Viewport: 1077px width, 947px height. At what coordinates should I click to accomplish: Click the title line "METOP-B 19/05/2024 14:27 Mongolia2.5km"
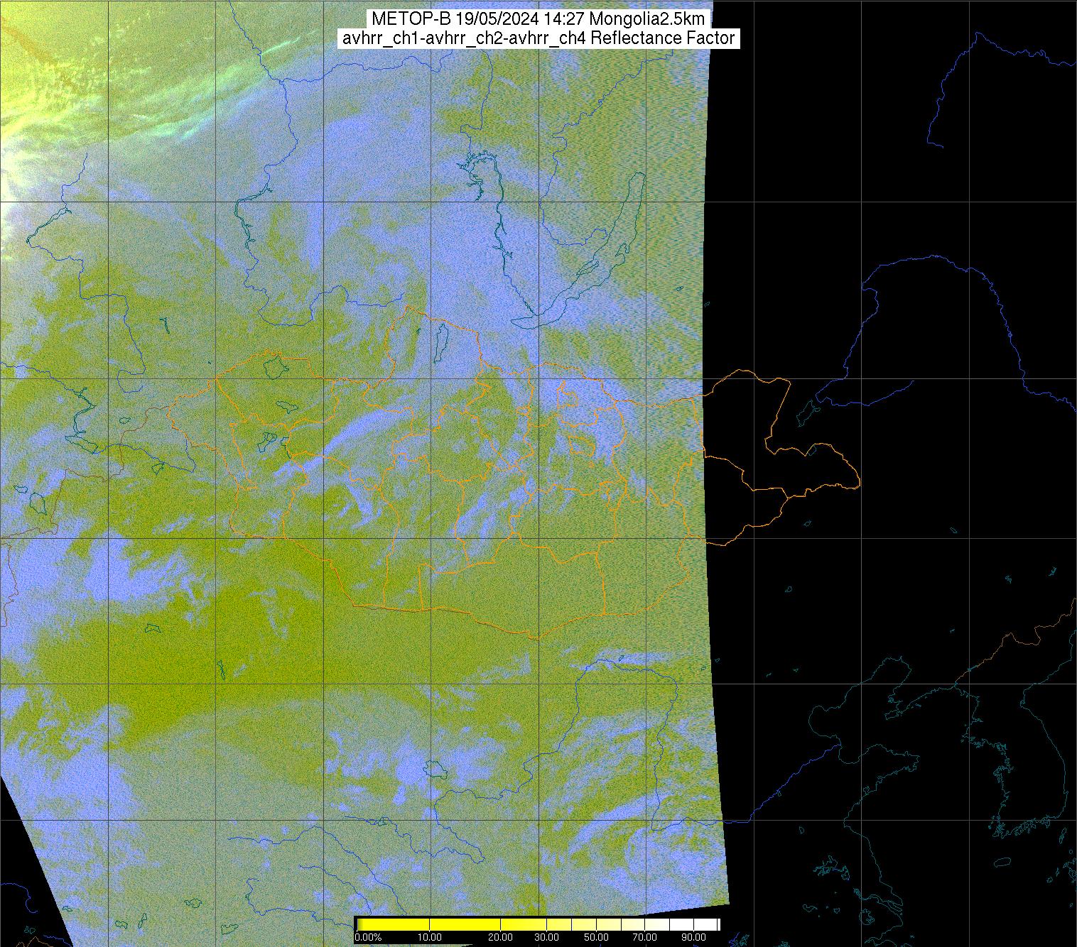click(538, 19)
